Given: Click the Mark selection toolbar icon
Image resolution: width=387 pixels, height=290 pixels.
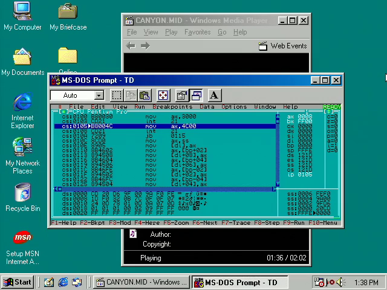Looking at the screenshot, I should pos(117,95).
